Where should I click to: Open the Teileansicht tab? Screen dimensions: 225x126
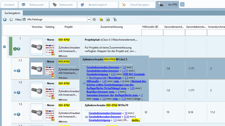pos(63,5)
